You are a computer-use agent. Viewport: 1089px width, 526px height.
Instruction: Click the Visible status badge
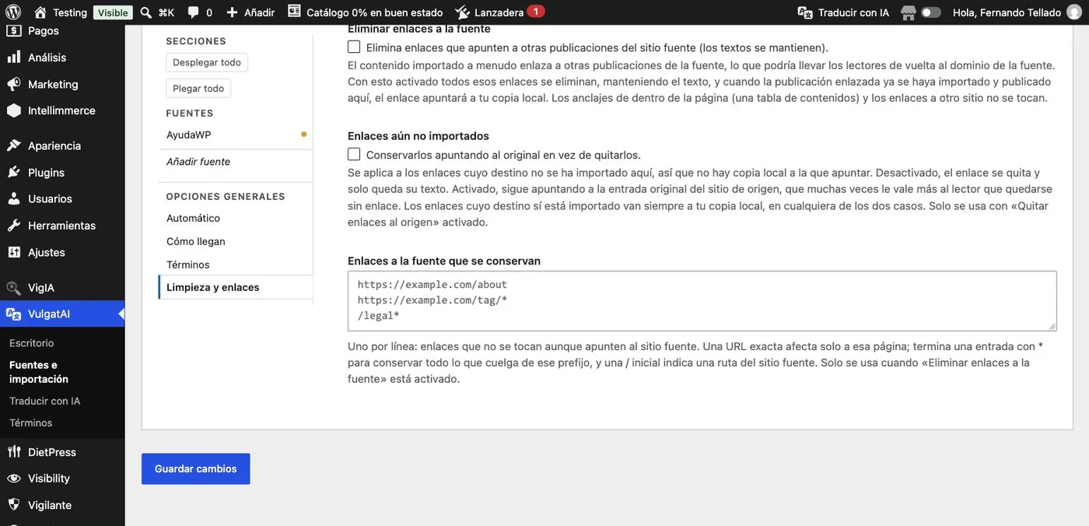pyautogui.click(x=113, y=12)
